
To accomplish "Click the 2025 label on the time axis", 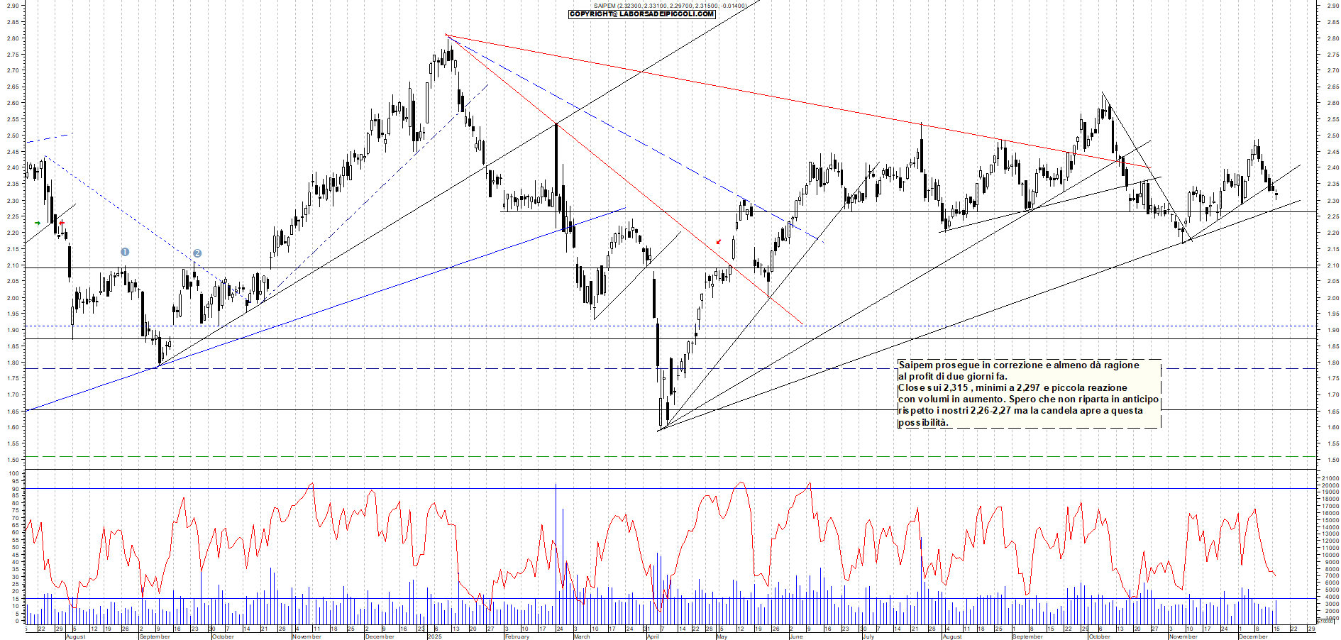I will click(434, 636).
